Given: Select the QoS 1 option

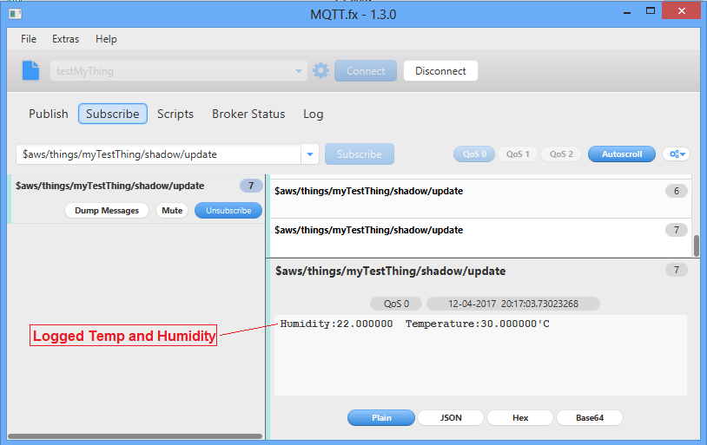Looking at the screenshot, I should pyautogui.click(x=518, y=154).
